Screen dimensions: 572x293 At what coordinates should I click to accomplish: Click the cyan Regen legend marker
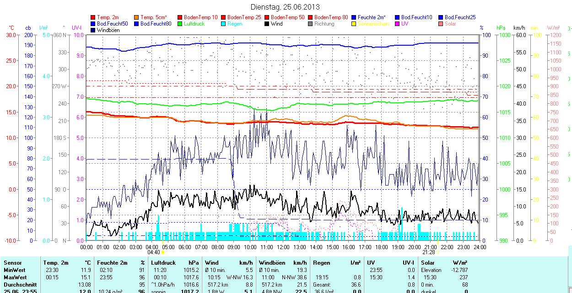(224, 24)
